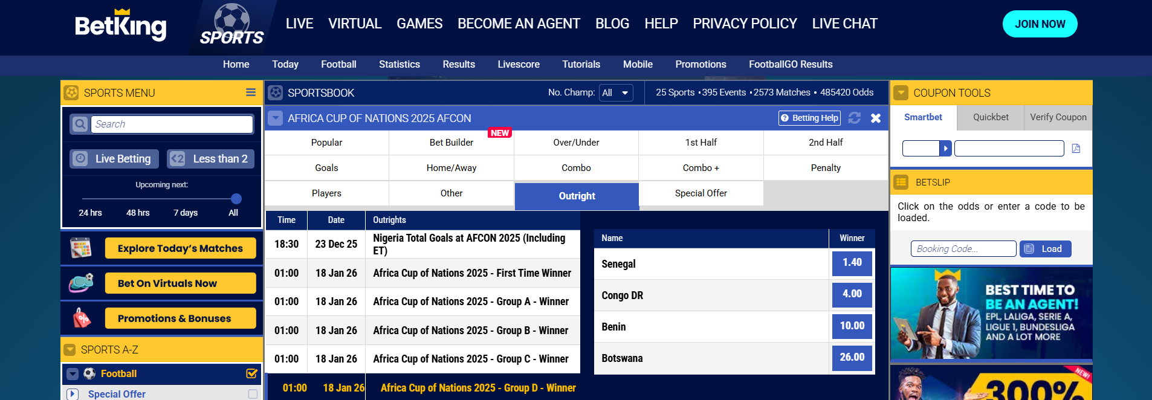1152x400 pixels.
Task: Collapse the Sports A-Z section
Action: pyautogui.click(x=70, y=350)
